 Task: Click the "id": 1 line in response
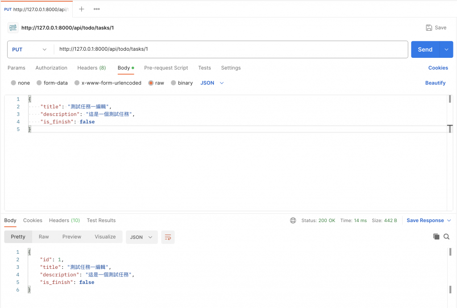52,259
